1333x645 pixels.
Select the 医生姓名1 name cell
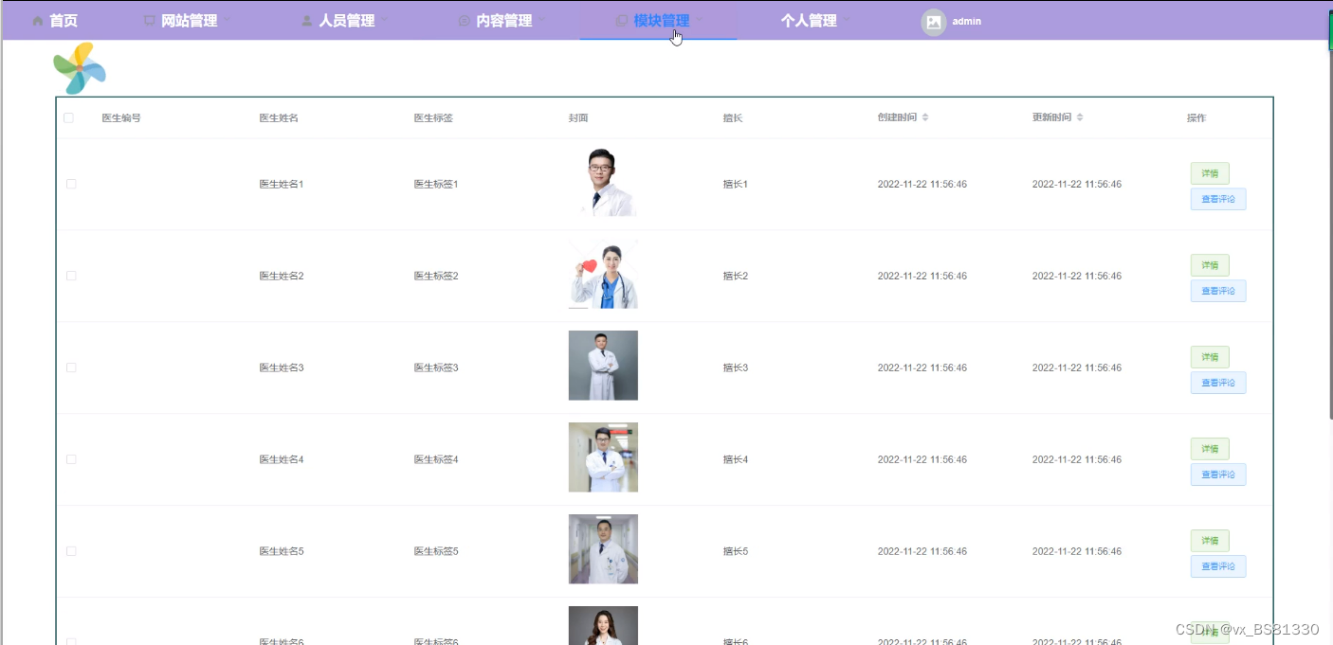click(282, 184)
